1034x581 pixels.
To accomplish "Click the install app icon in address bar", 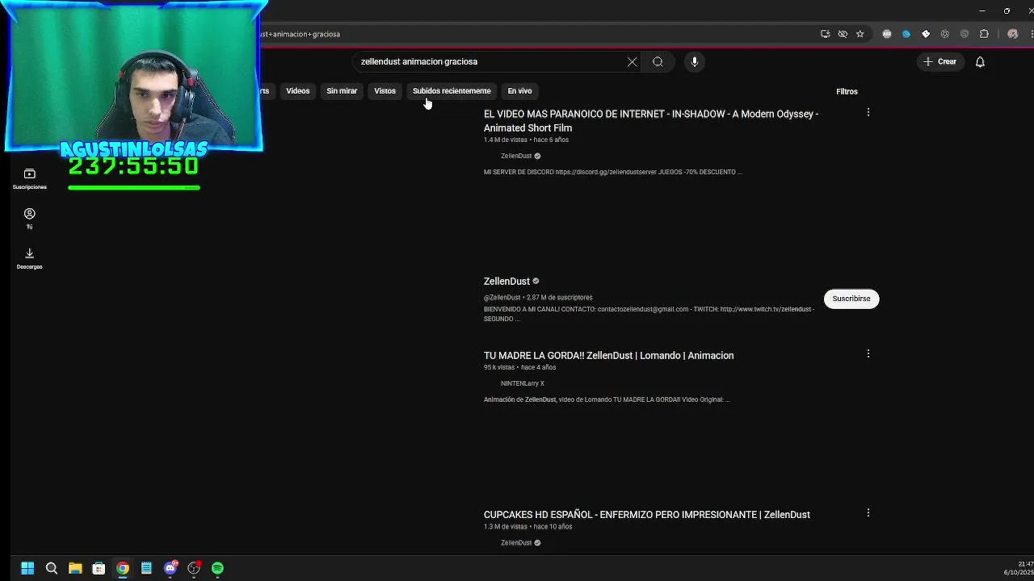I will pyautogui.click(x=825, y=34).
